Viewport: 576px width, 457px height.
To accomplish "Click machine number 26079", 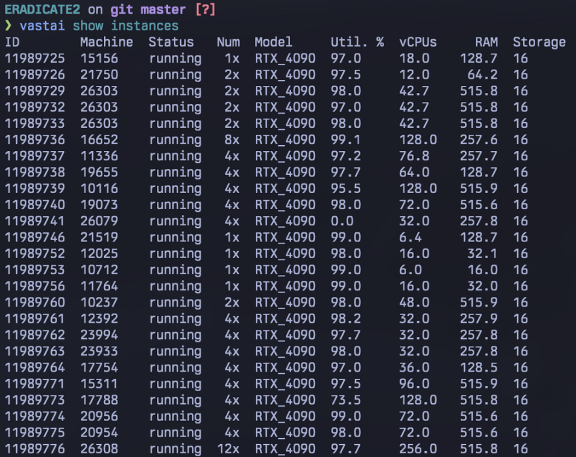I will point(99,221).
